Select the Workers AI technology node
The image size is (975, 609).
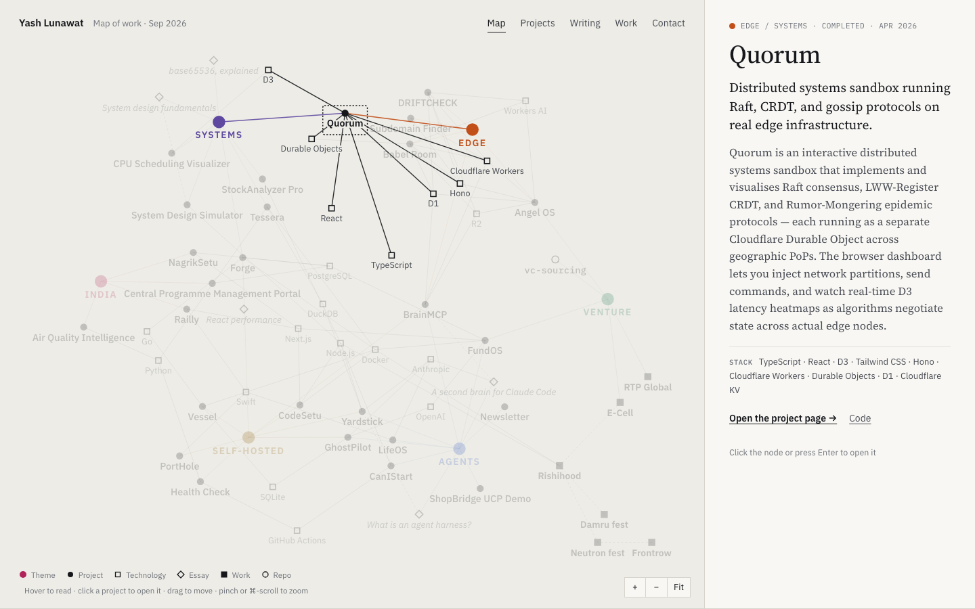pyautogui.click(x=525, y=101)
